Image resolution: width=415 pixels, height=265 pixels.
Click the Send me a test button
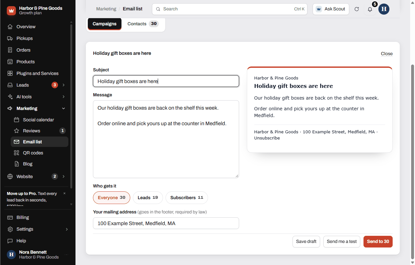coord(342,242)
